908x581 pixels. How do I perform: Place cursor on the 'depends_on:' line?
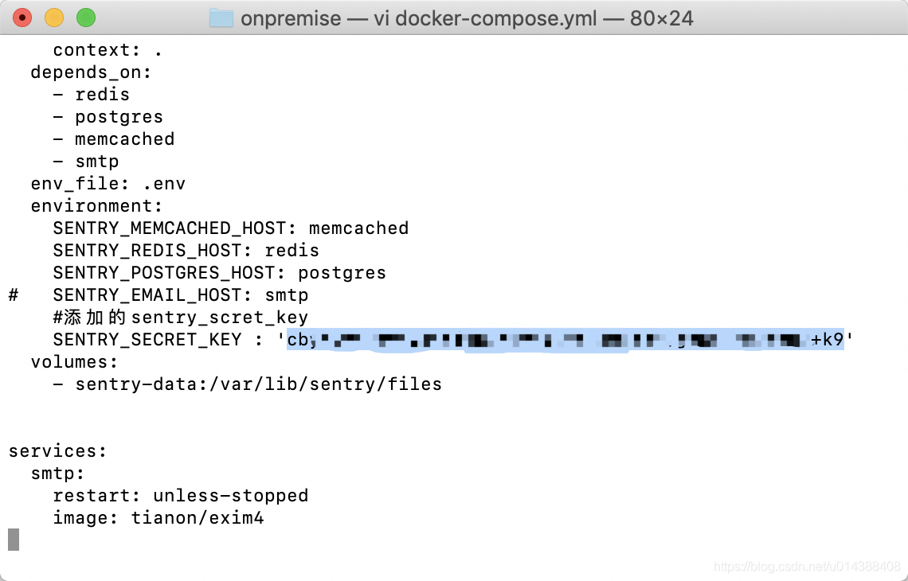[x=91, y=72]
